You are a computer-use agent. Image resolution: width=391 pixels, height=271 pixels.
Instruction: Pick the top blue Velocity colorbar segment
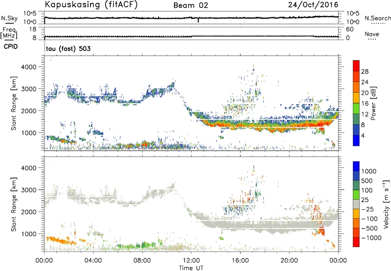click(x=356, y=166)
